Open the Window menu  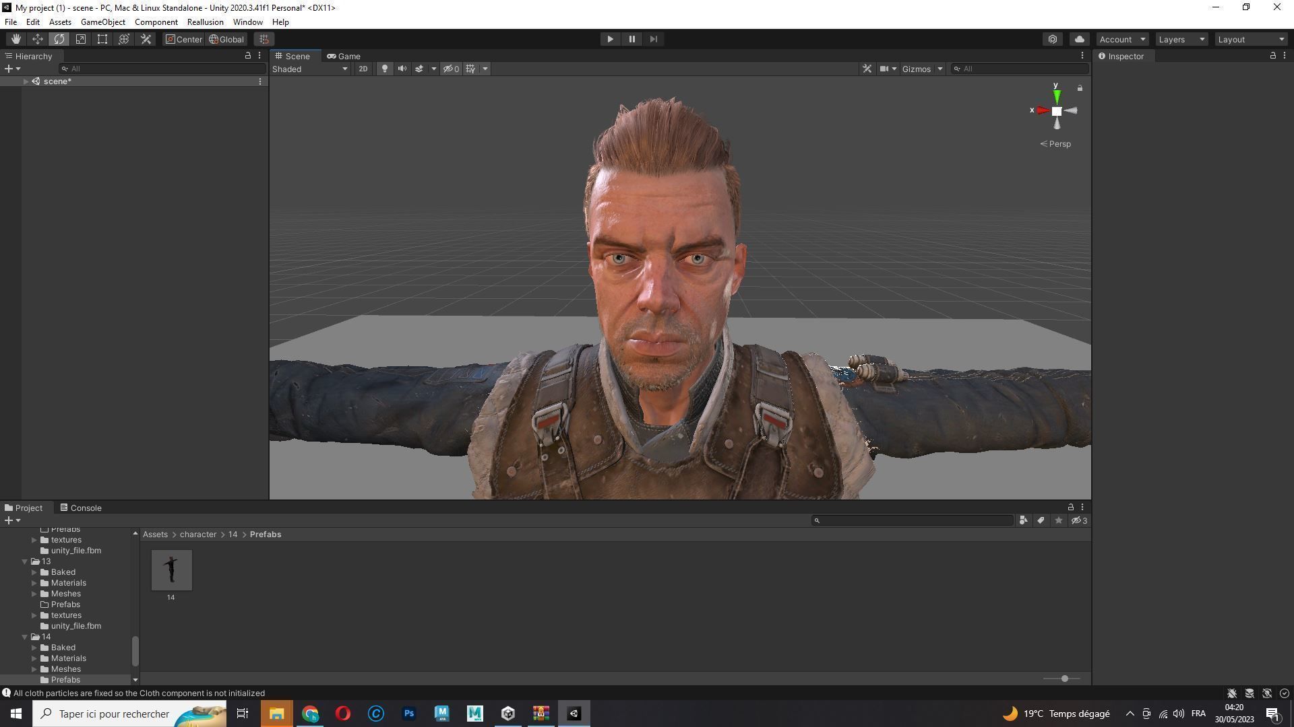coord(247,22)
